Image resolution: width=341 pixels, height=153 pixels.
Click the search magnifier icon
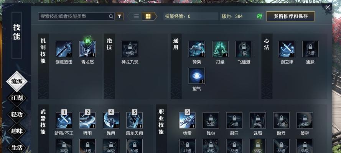point(111,16)
